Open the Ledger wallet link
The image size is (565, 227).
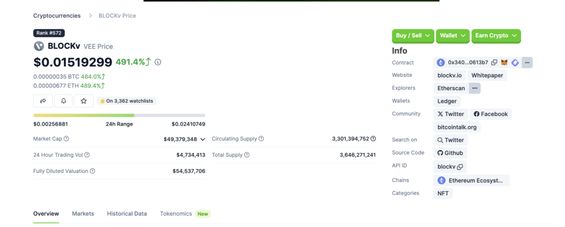coord(447,101)
